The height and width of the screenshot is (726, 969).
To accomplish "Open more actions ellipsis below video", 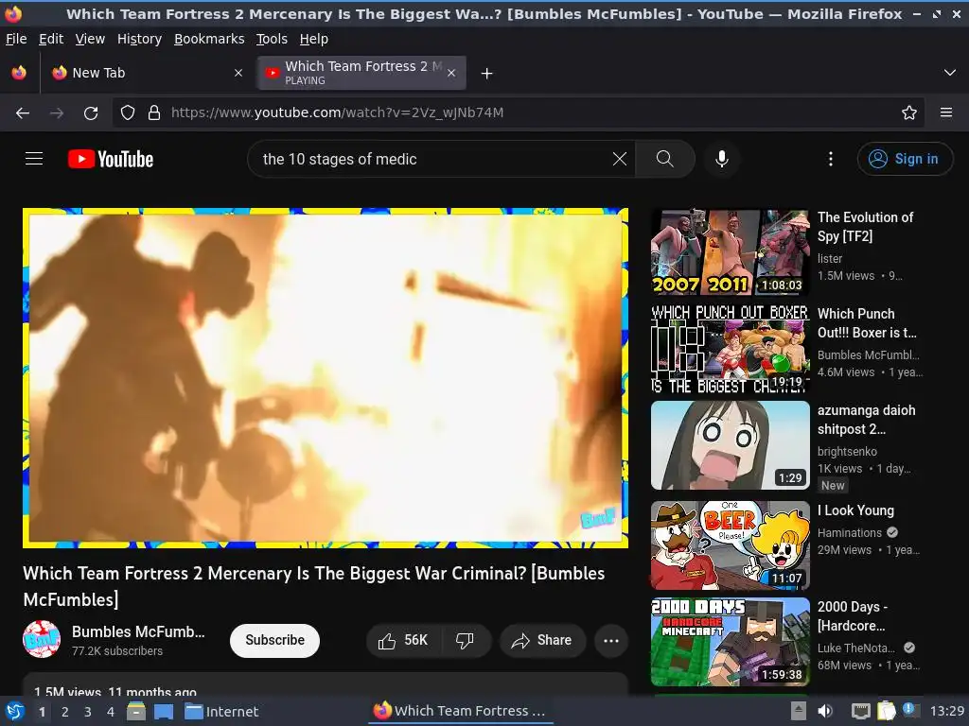I will click(x=611, y=640).
